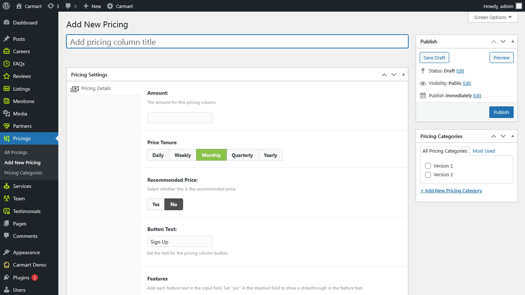Edit the Visibility setting

[467, 83]
